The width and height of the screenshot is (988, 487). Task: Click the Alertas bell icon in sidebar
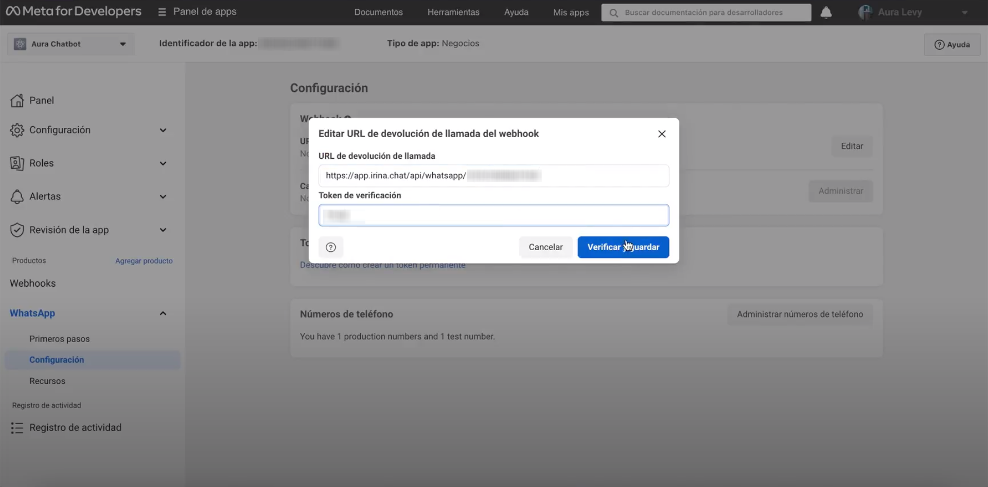[x=17, y=197]
